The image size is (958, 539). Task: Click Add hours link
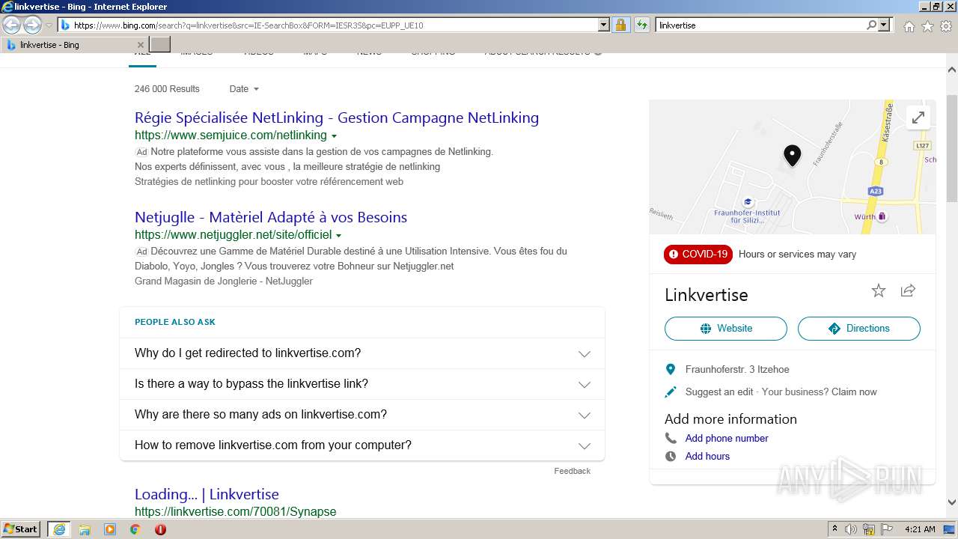coord(707,457)
